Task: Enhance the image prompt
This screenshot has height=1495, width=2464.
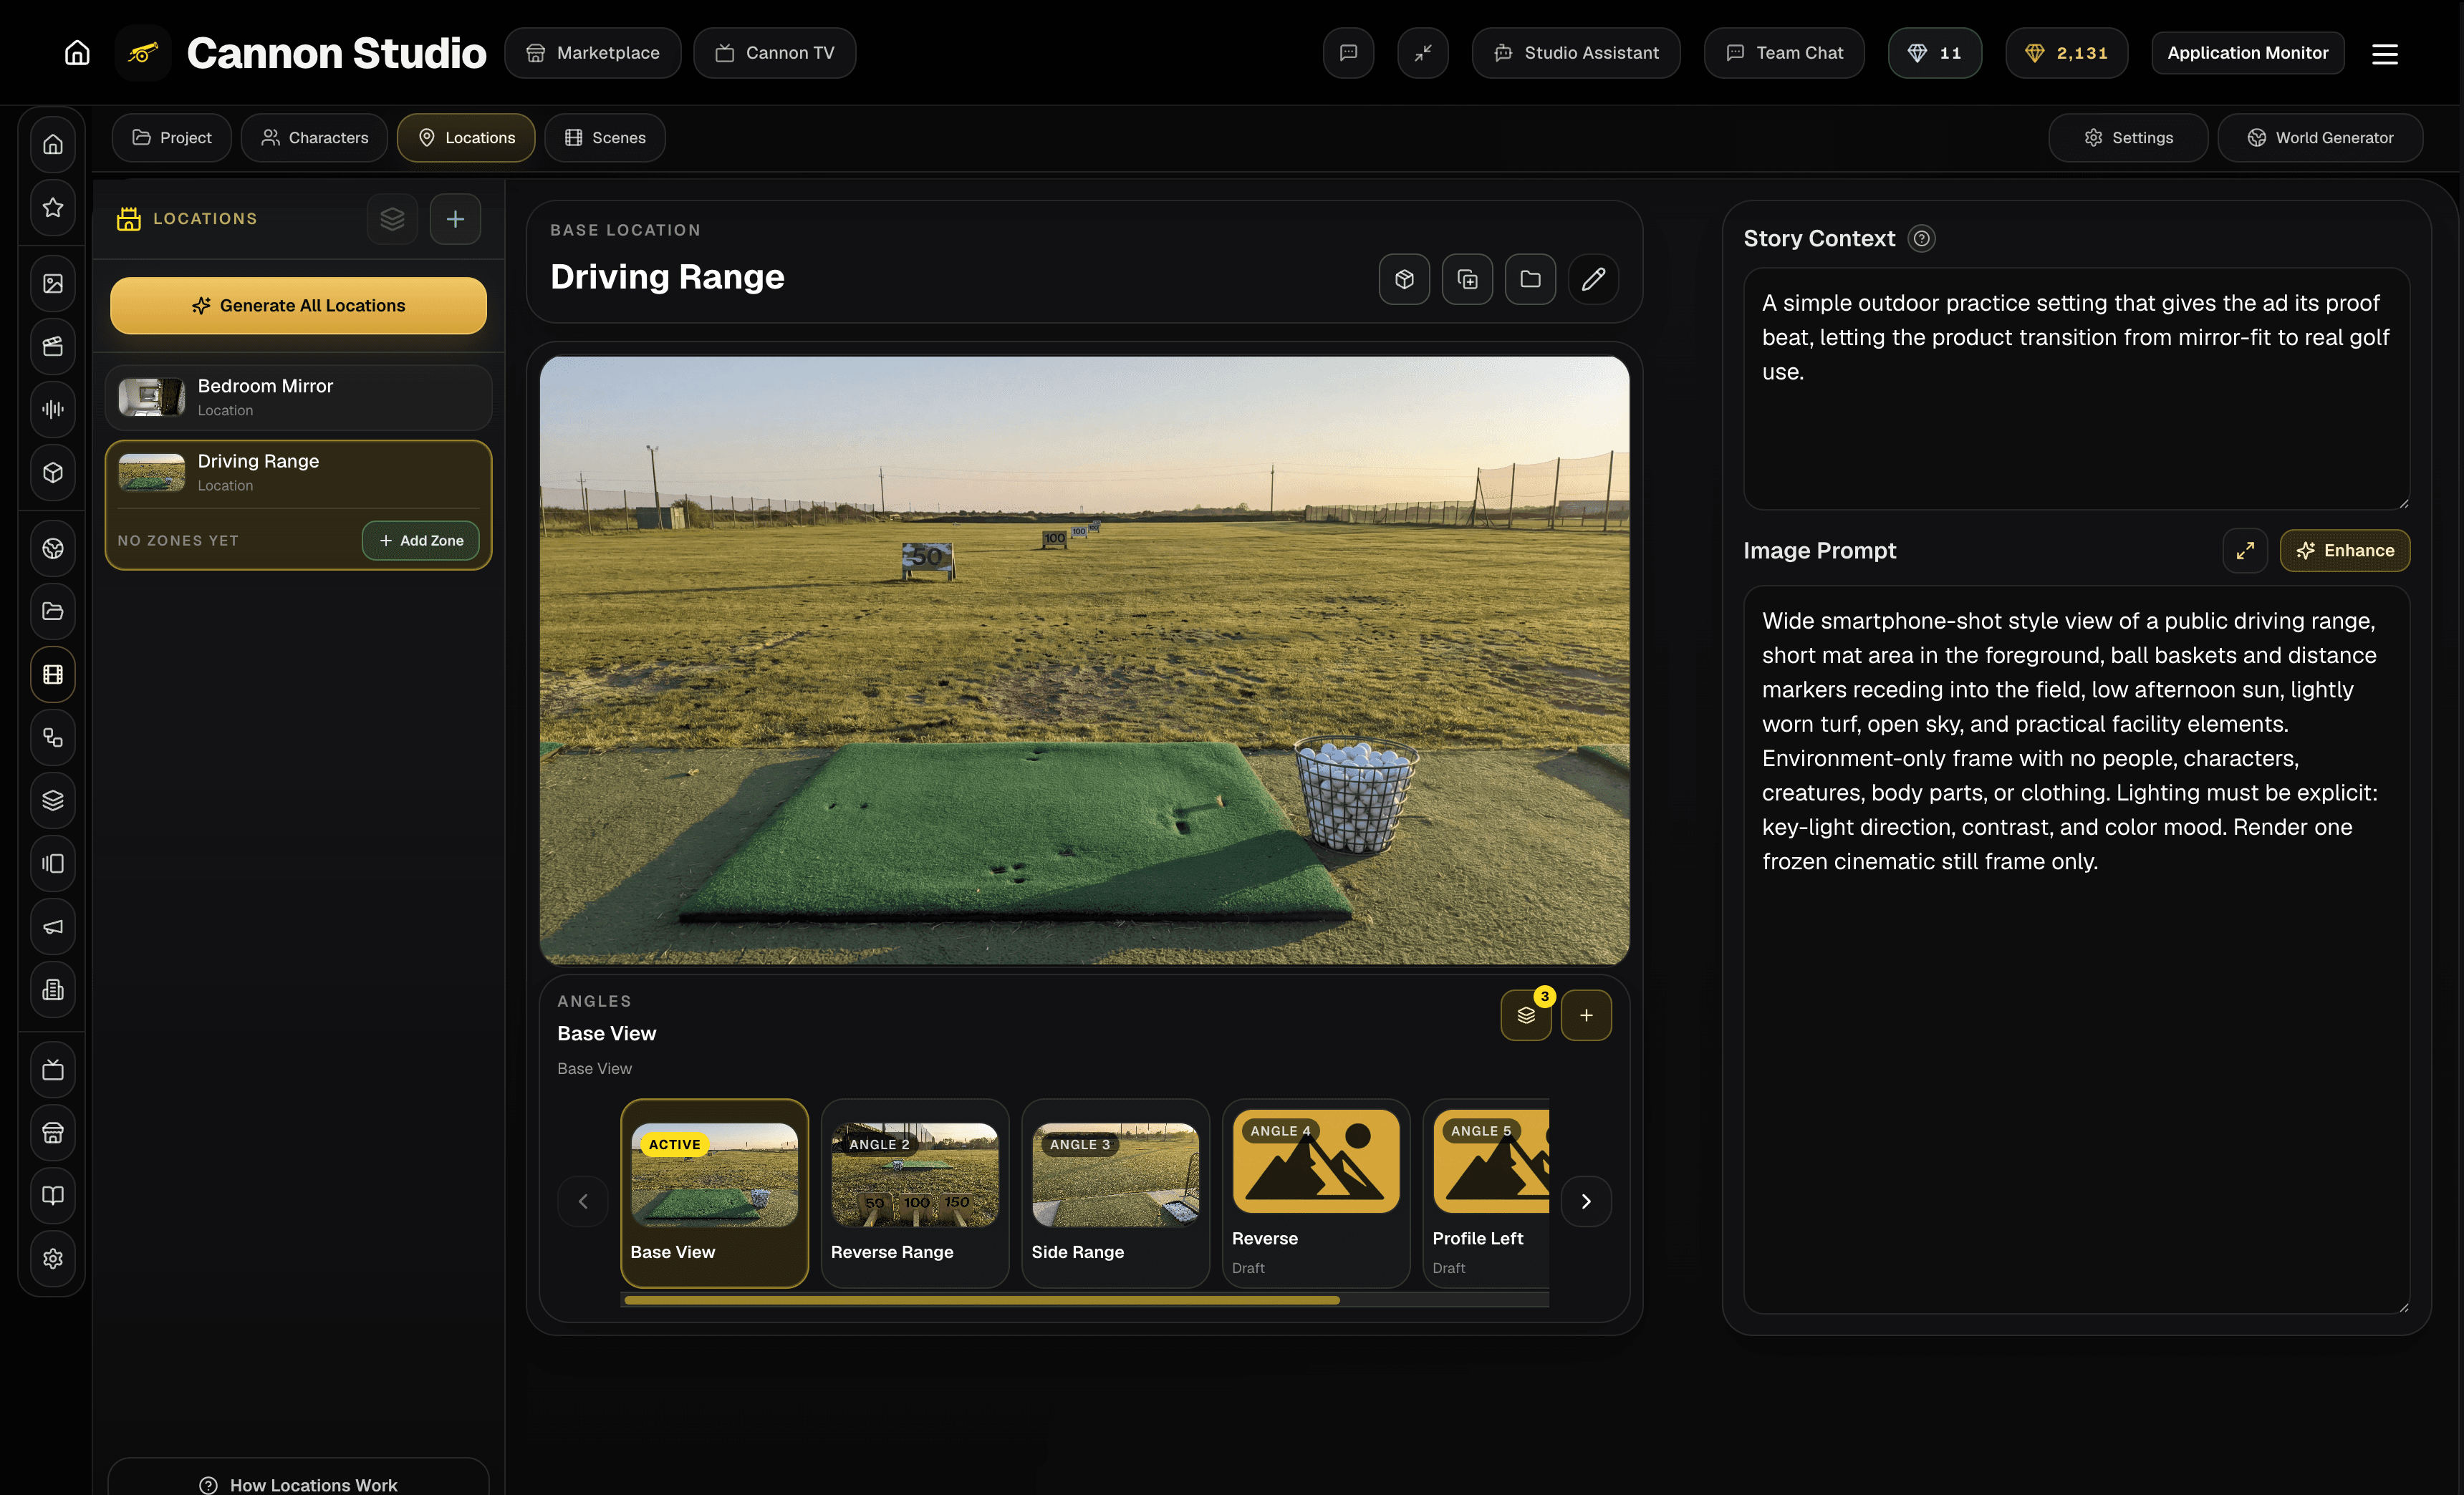Action: coord(2345,551)
